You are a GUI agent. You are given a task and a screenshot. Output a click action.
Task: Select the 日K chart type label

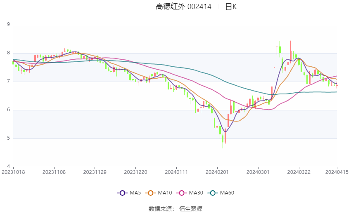pos(231,7)
